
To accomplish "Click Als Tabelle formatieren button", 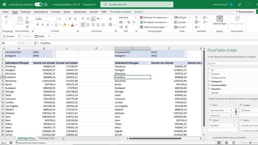I will (154, 22).
